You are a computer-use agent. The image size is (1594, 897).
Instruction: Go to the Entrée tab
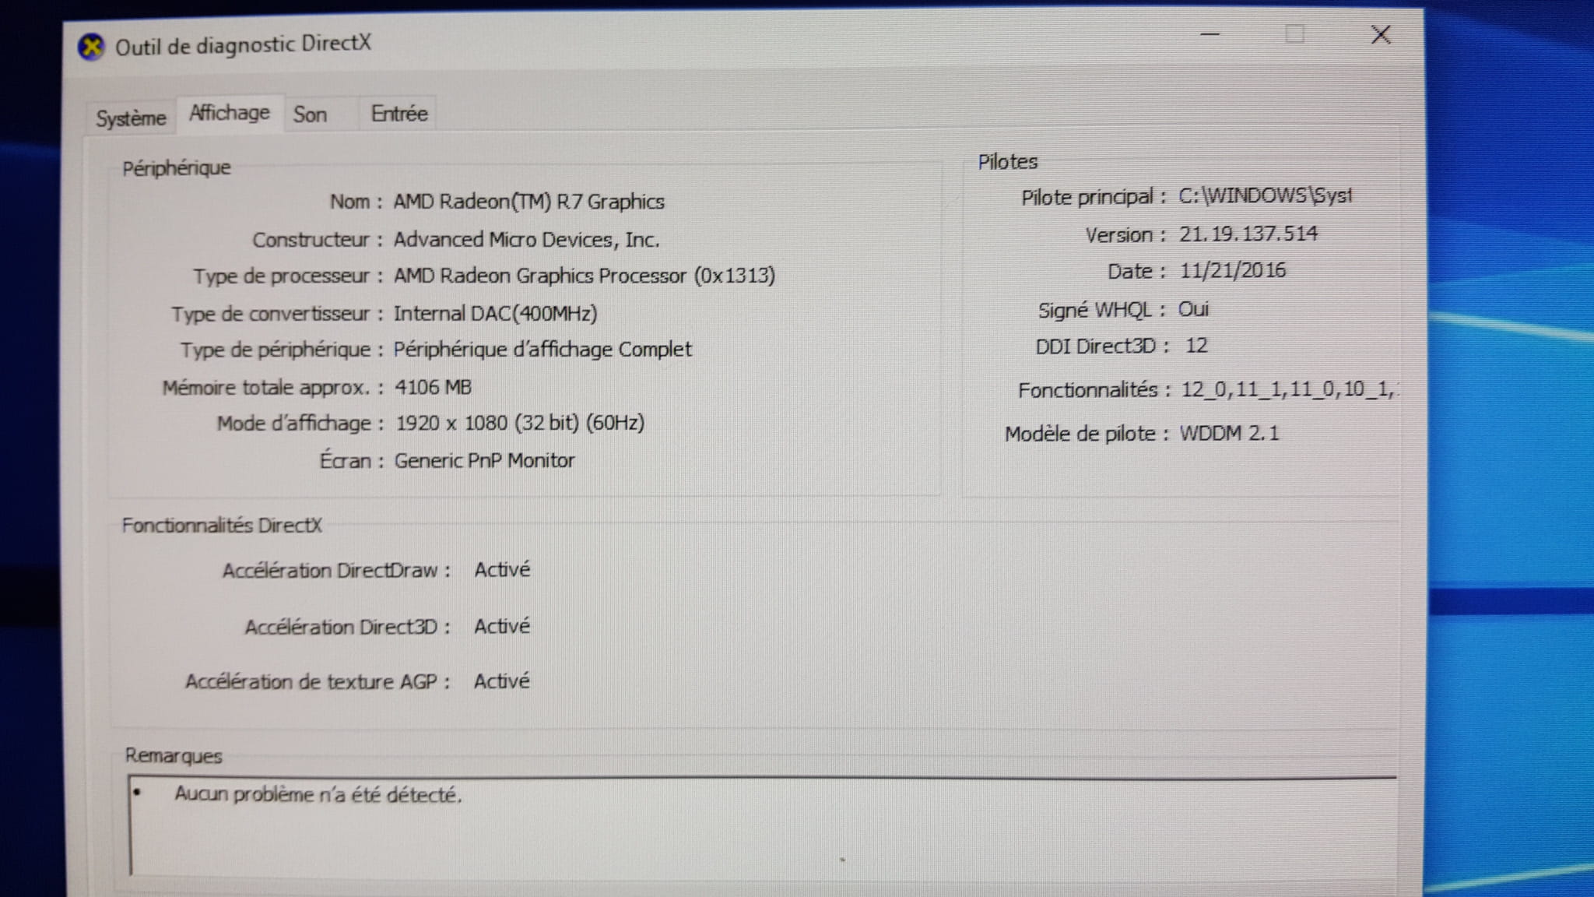point(398,114)
